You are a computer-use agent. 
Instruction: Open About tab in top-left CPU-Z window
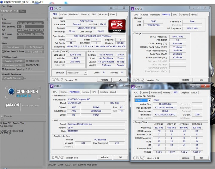(x=113, y=14)
